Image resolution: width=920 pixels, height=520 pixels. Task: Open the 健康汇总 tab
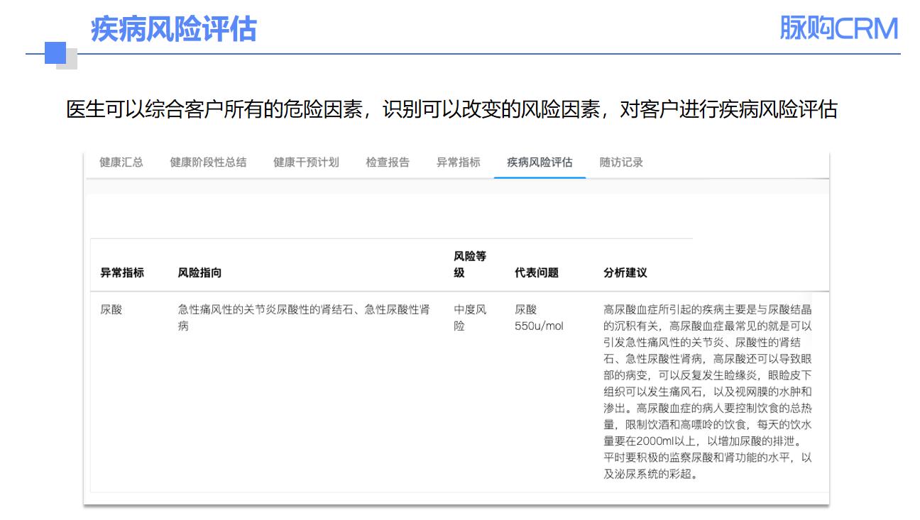(x=121, y=162)
